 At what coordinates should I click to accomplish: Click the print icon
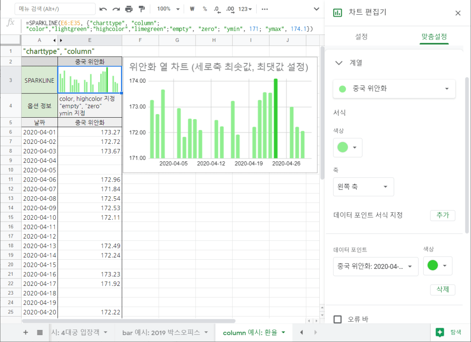(129, 9)
